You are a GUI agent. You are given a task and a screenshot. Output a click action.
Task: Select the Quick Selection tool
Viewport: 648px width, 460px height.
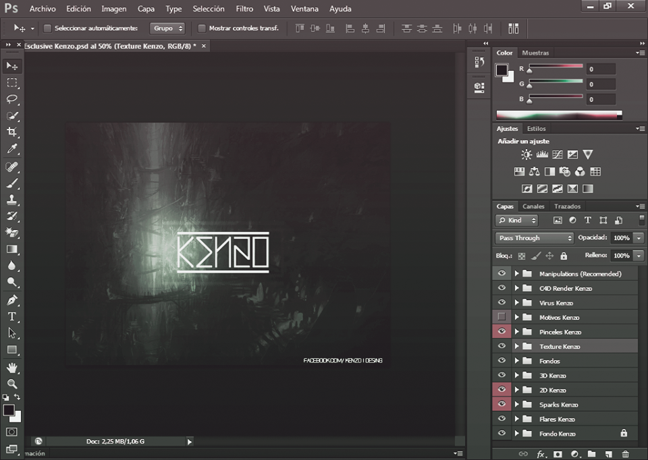[x=12, y=115]
